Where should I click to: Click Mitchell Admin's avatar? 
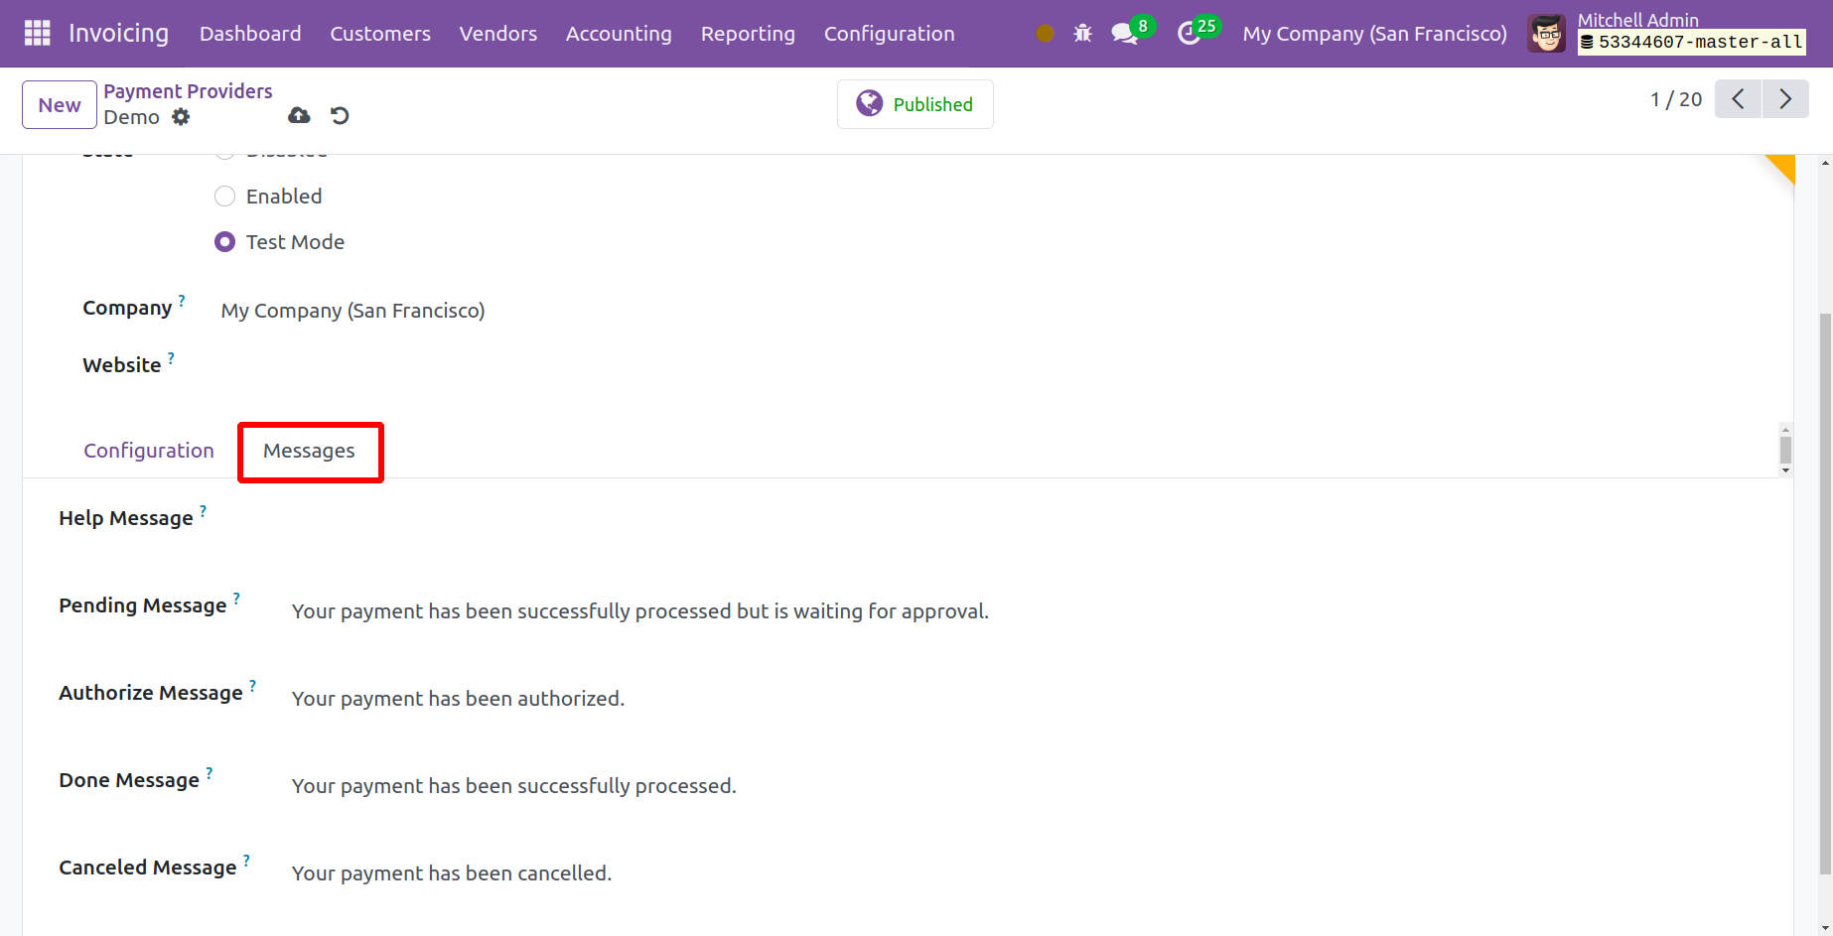1546,34
